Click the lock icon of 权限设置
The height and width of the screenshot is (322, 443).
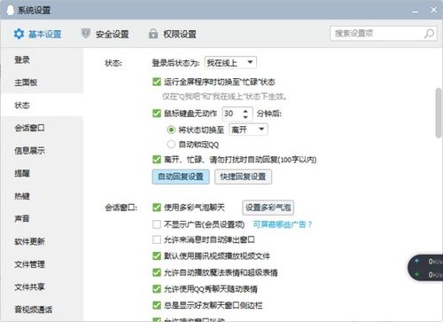(x=153, y=34)
